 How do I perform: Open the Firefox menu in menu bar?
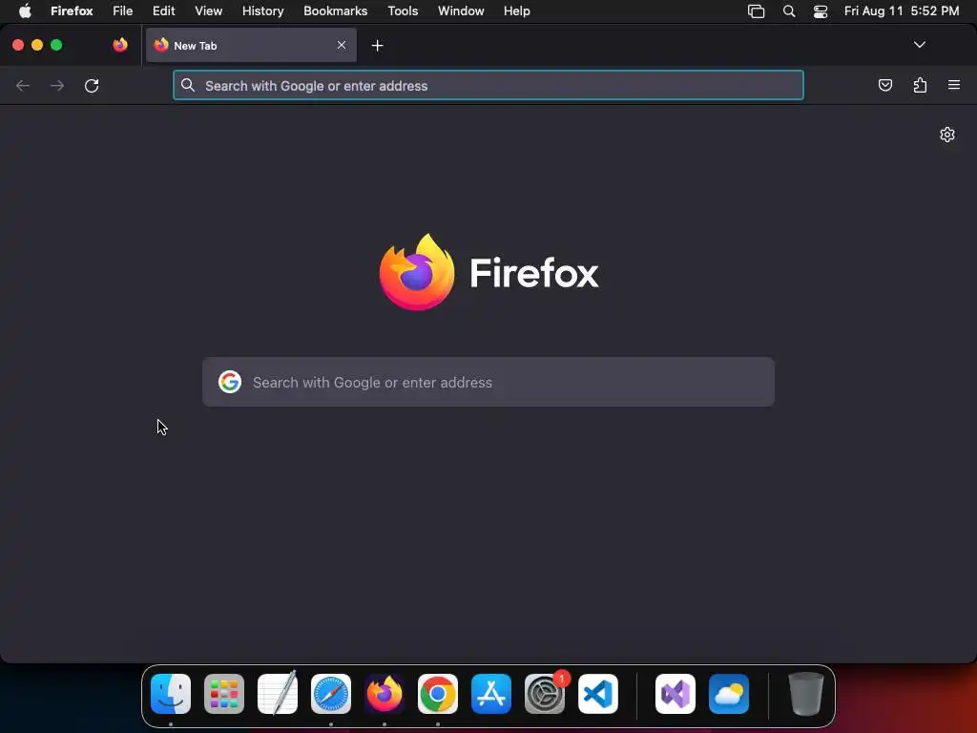click(x=72, y=10)
